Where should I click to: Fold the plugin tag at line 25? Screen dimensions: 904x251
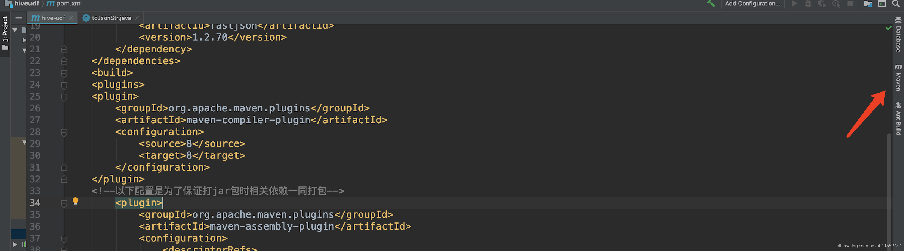pyautogui.click(x=64, y=97)
